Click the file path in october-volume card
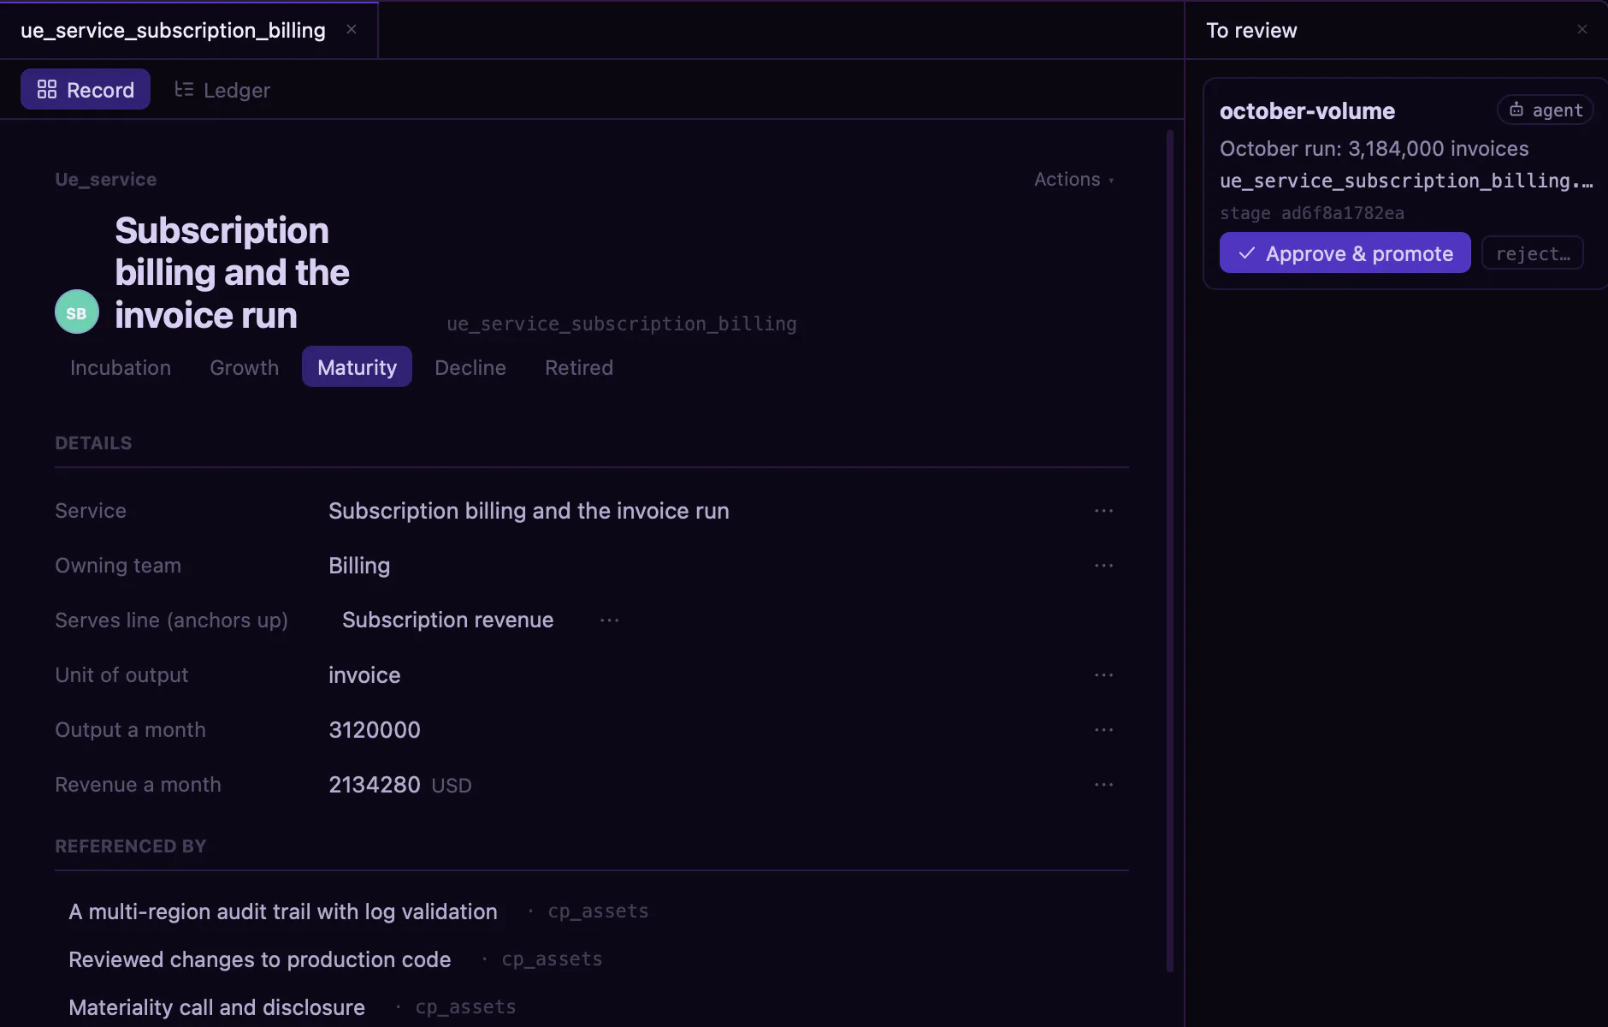The image size is (1608, 1027). 1406,181
